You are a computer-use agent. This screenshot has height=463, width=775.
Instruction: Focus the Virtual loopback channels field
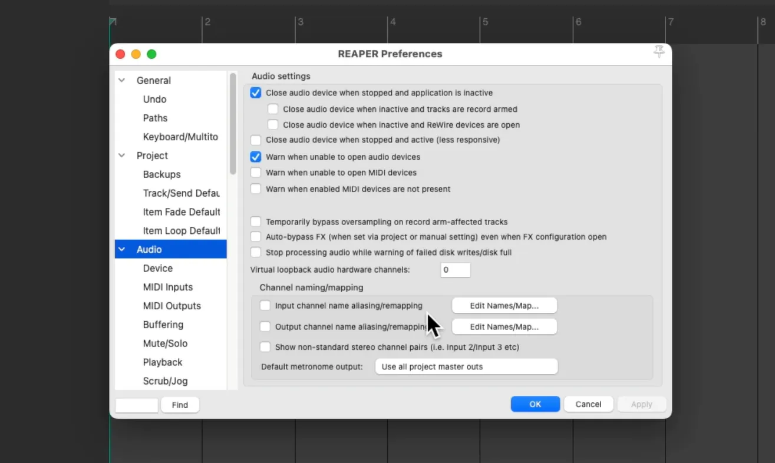click(456, 270)
